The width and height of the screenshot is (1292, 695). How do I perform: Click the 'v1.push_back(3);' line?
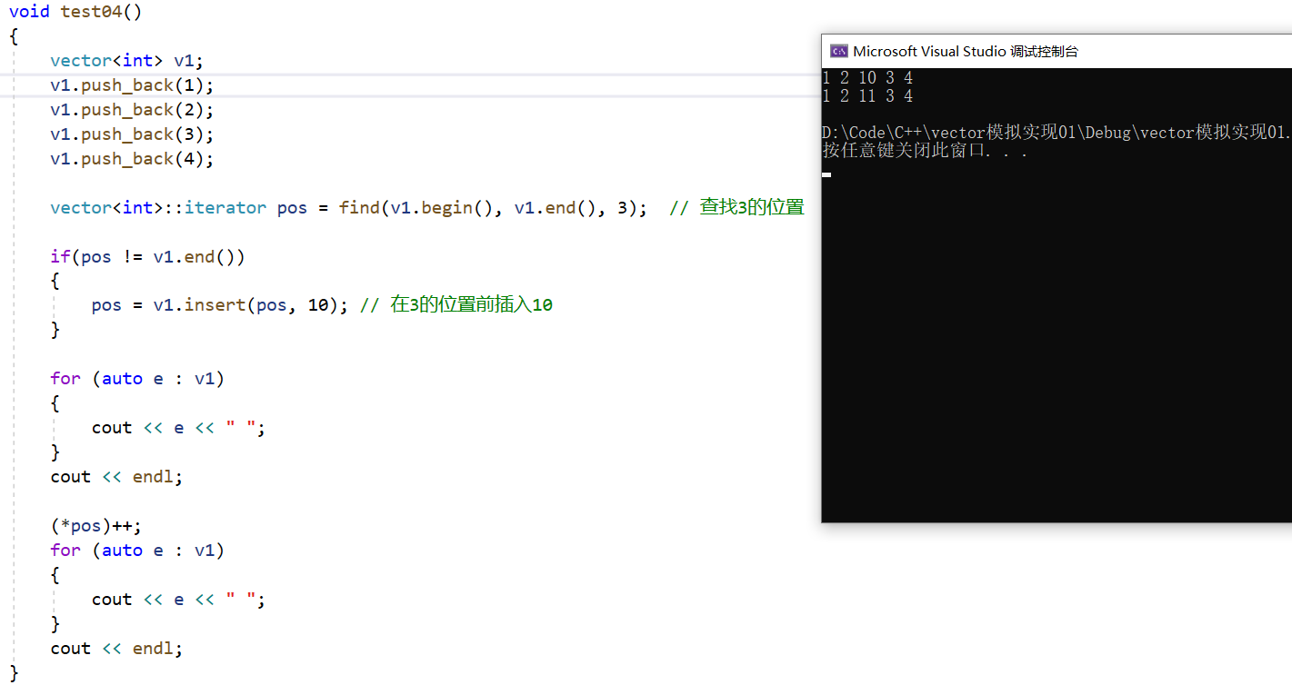pyautogui.click(x=133, y=134)
